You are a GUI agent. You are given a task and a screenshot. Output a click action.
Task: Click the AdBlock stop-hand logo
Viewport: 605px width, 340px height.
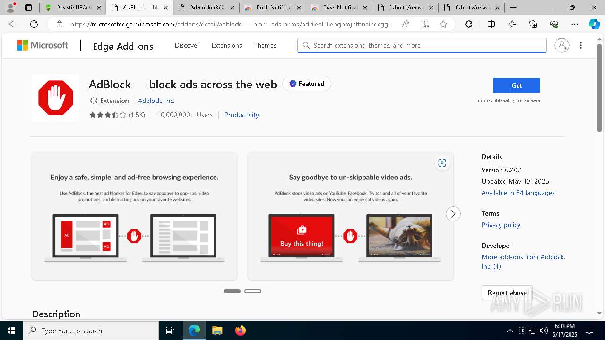tap(56, 98)
